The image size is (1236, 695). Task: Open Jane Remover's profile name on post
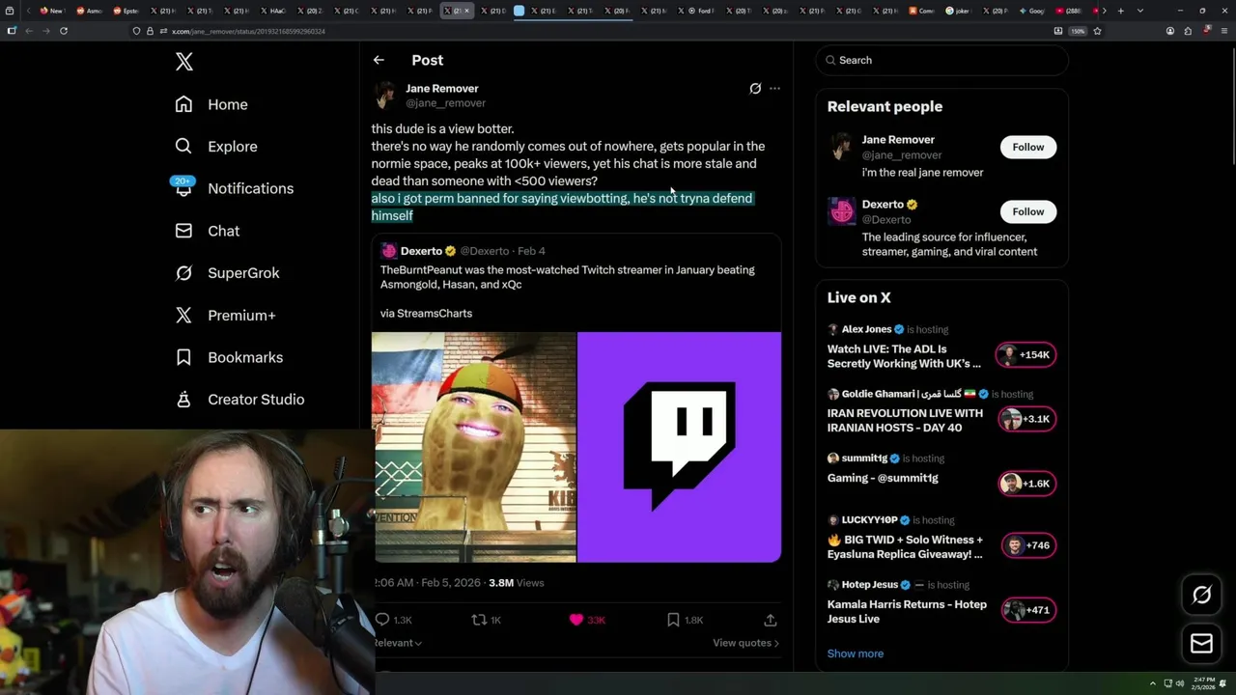tap(441, 88)
